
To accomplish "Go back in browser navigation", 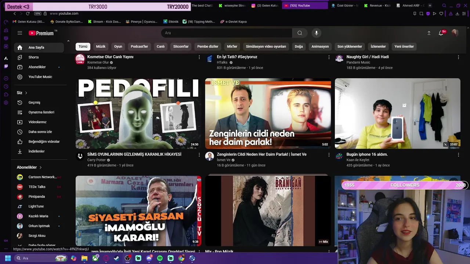I will point(15,14).
